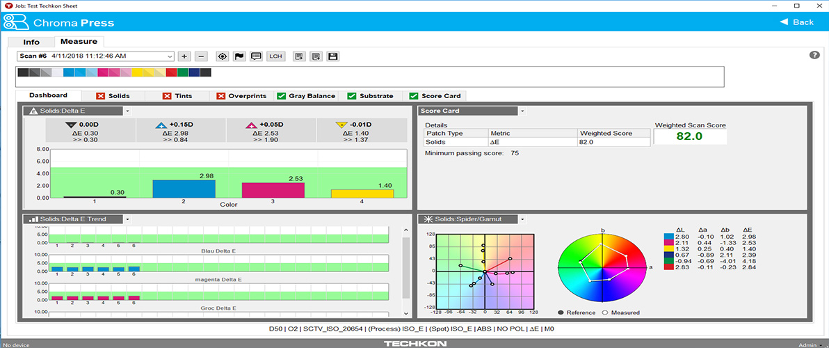Open the Score Card tab
829x348 pixels.
[x=435, y=96]
